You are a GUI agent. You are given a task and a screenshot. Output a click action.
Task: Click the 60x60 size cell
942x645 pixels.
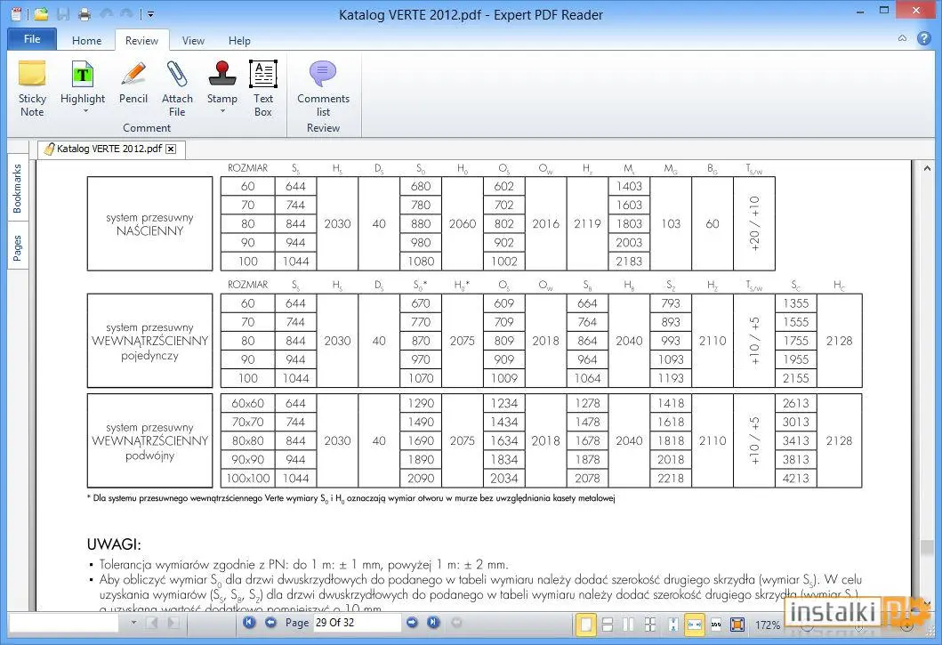[247, 403]
